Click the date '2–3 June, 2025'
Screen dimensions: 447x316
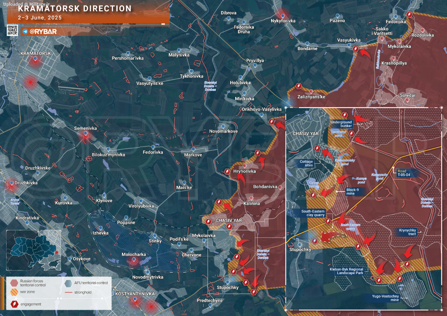(40, 18)
